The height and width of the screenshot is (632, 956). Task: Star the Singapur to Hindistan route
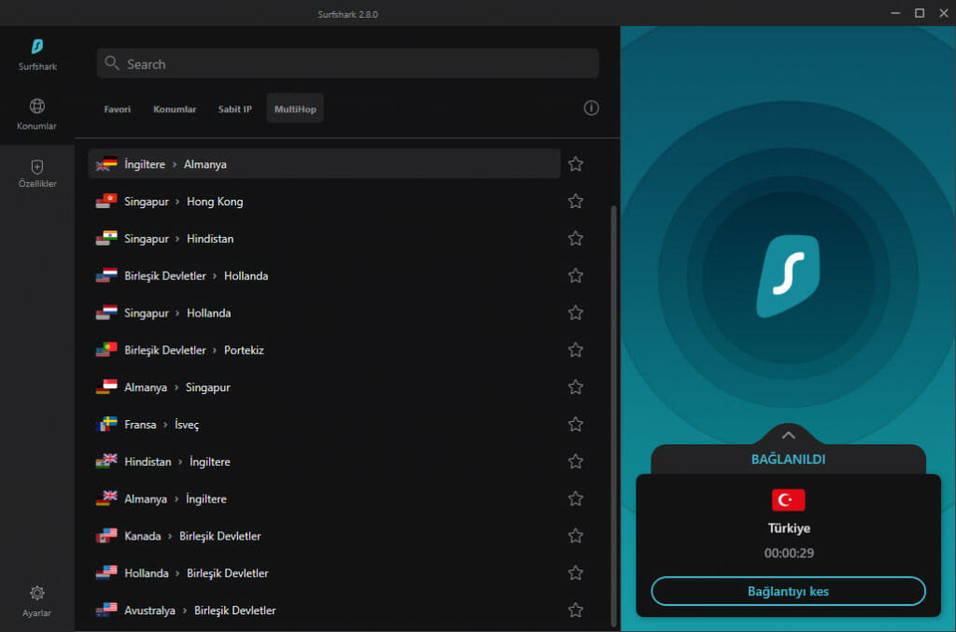point(575,238)
